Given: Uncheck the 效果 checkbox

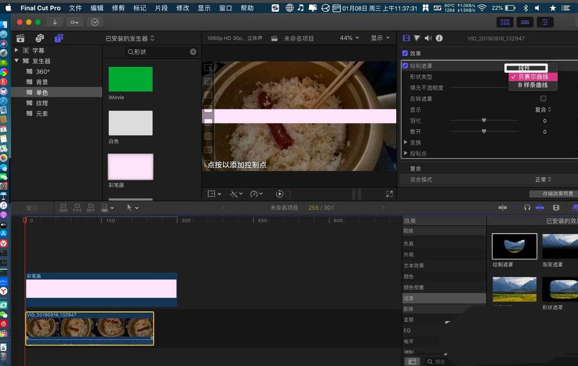Looking at the screenshot, I should (405, 53).
